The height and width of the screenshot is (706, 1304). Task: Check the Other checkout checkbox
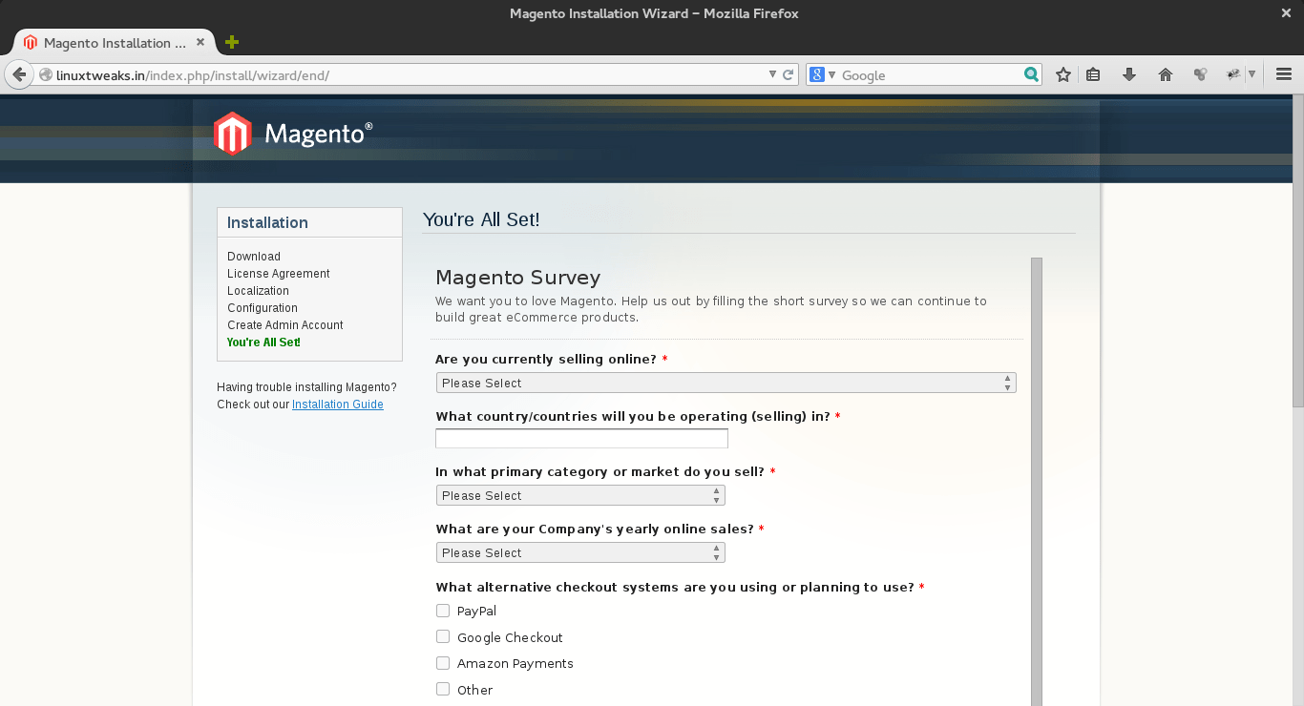443,689
